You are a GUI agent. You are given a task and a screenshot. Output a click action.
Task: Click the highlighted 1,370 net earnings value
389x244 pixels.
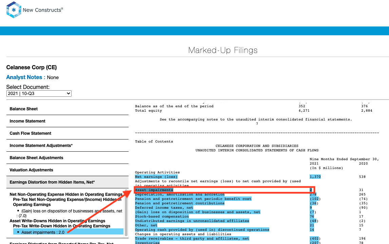pyautogui.click(x=315, y=177)
